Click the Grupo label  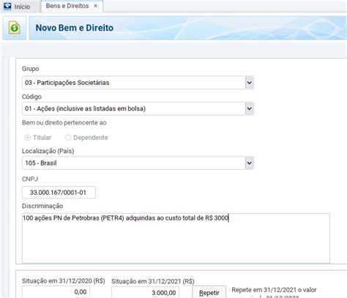[31, 69]
